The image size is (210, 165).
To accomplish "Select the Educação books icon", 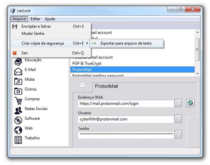I will coord(18,62).
